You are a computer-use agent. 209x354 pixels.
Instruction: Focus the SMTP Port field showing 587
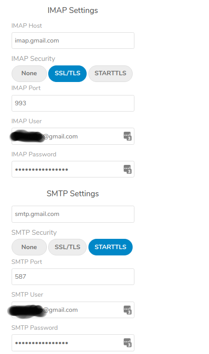click(x=73, y=276)
